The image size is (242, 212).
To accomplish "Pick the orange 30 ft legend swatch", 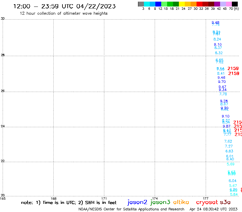I will pos(194,4).
